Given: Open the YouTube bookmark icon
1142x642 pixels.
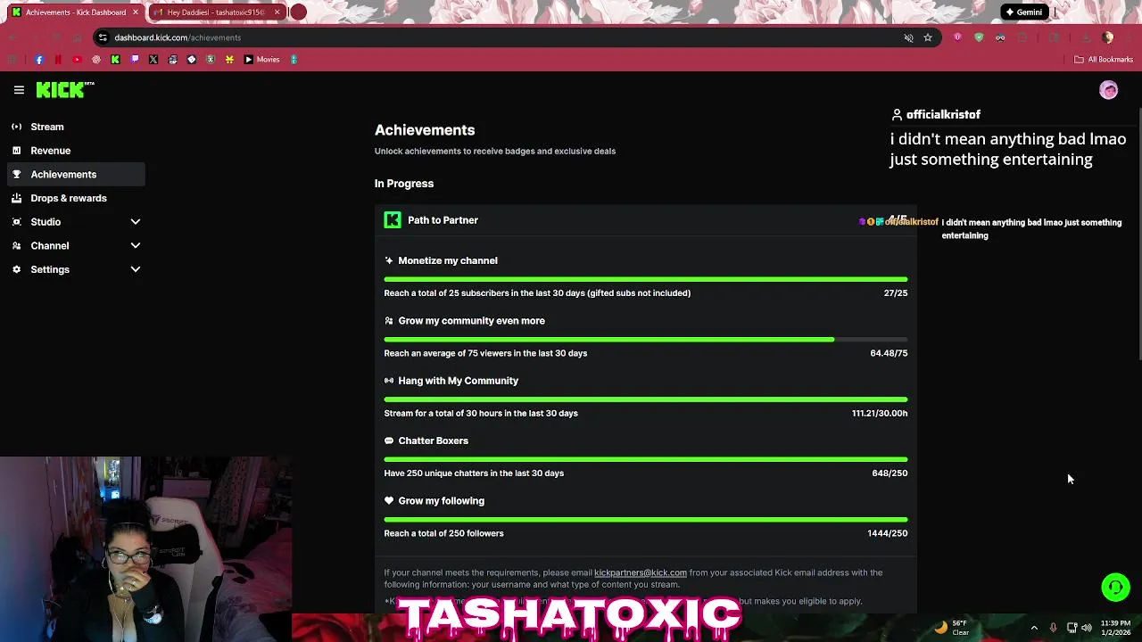Looking at the screenshot, I should pyautogui.click(x=77, y=60).
